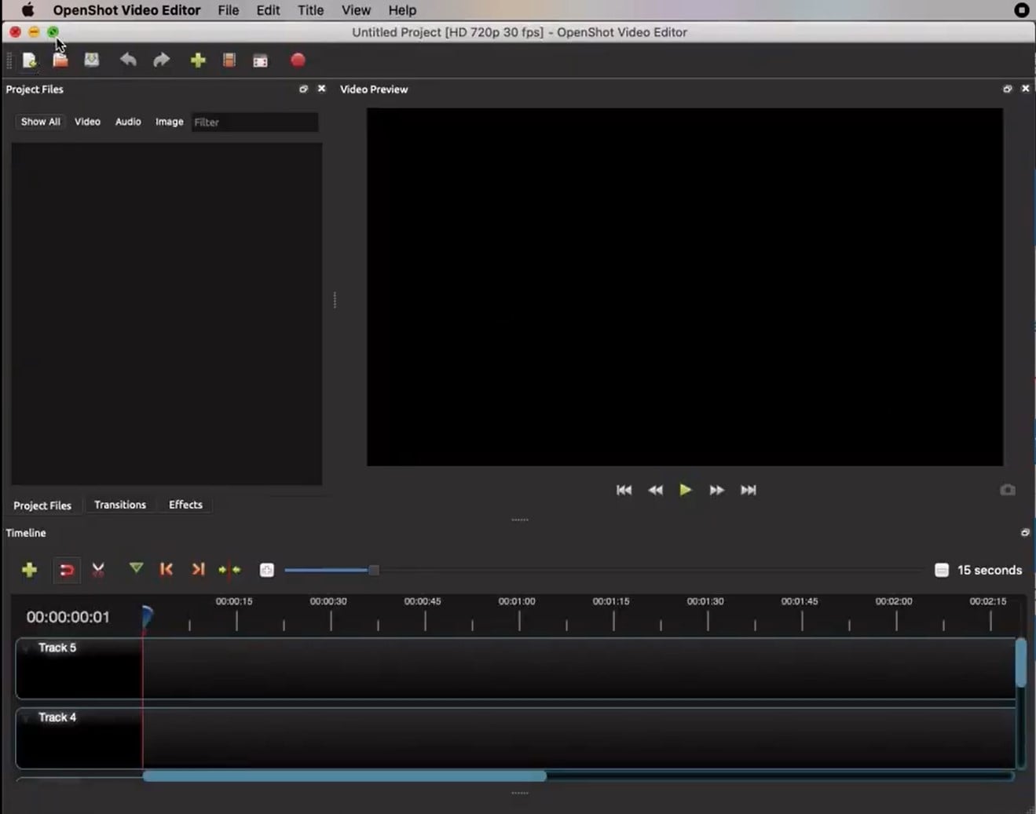Open the File menu
The width and height of the screenshot is (1036, 814).
[229, 10]
